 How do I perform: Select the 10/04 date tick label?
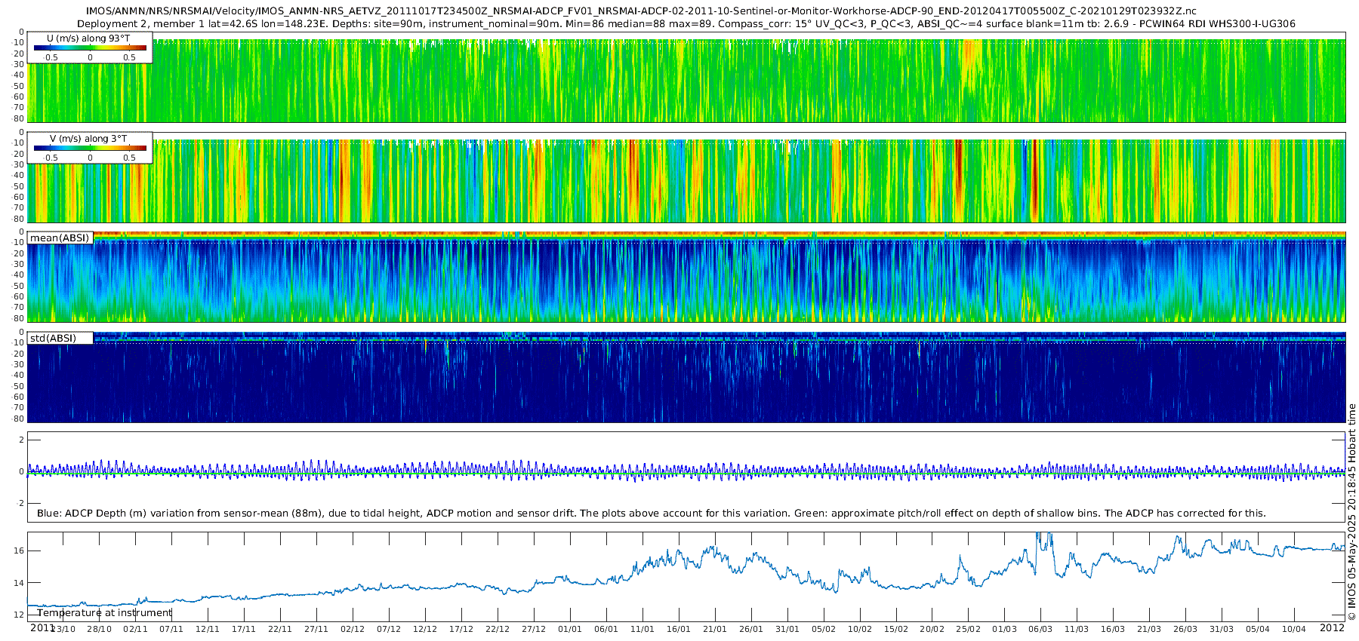pyautogui.click(x=1293, y=629)
